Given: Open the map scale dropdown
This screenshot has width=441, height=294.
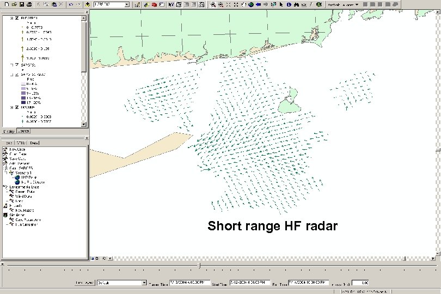Looking at the screenshot, I should [127, 4].
